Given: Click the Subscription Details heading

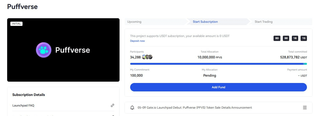Looking at the screenshot, I should pos(29,95).
